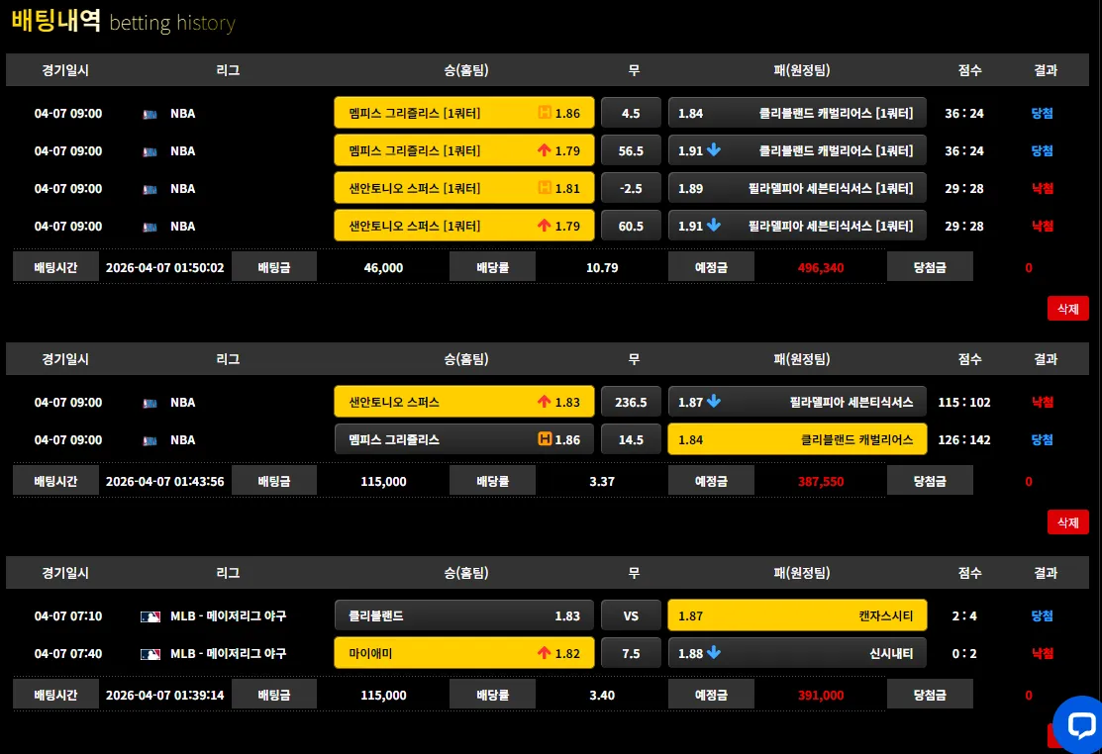Click the blue down arrow beside 1.88 신시내티
Screen dimensions: 1102x754
(714, 653)
